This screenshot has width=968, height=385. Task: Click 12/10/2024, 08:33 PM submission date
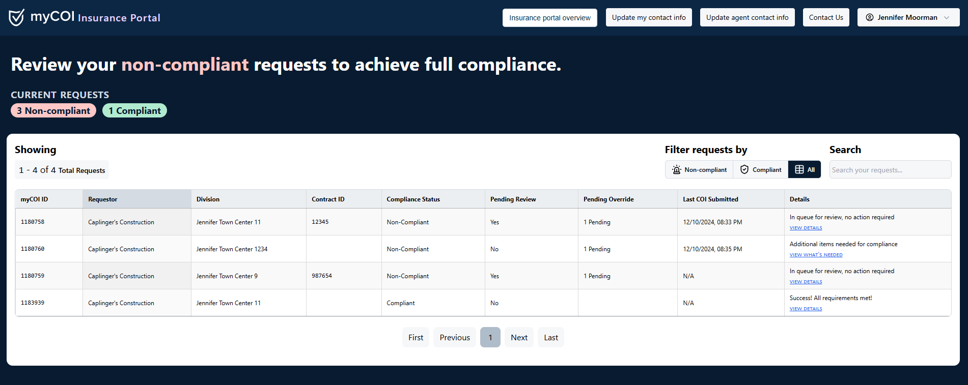pos(712,222)
